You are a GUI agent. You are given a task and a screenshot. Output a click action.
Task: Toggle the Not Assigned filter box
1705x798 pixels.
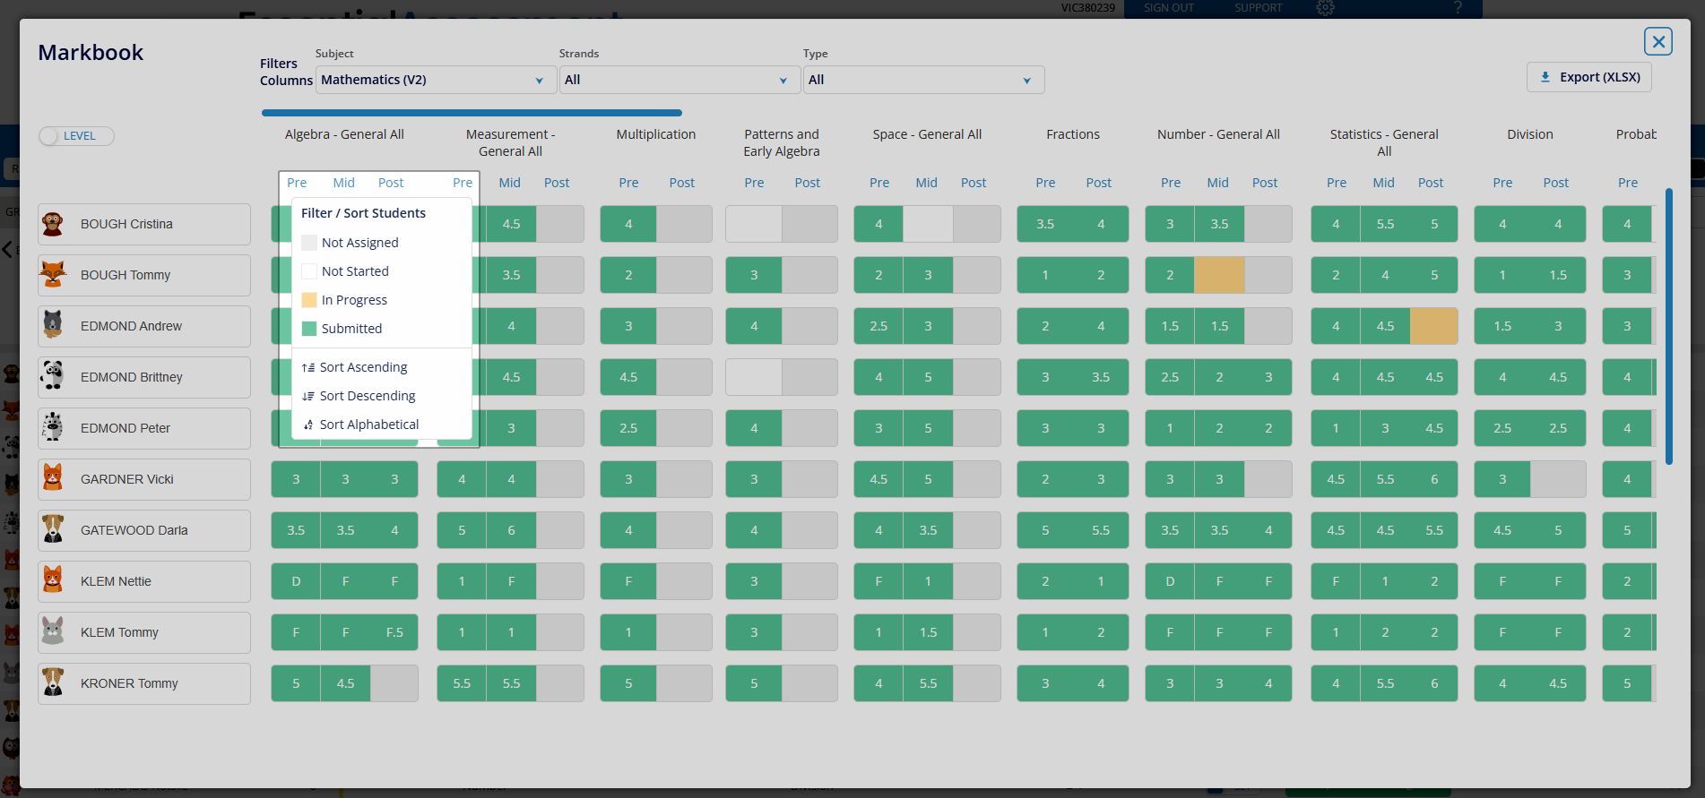pos(309,243)
